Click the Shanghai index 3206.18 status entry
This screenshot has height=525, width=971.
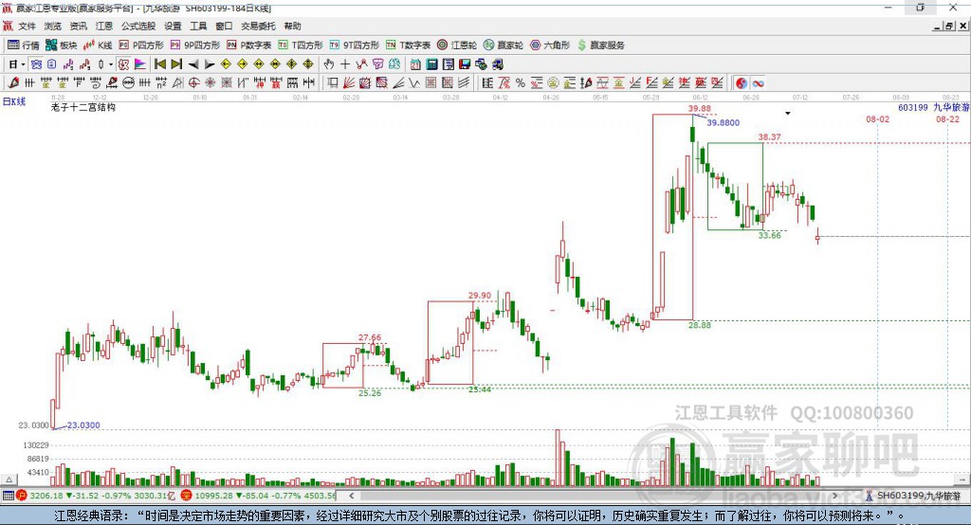(96, 496)
